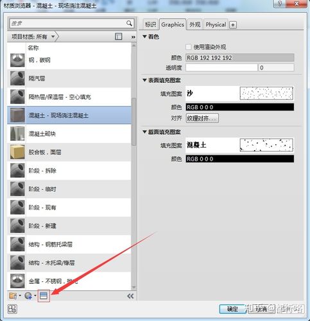Click the help question mark button
The width and height of the screenshot is (310, 321).
(x=280, y=4)
